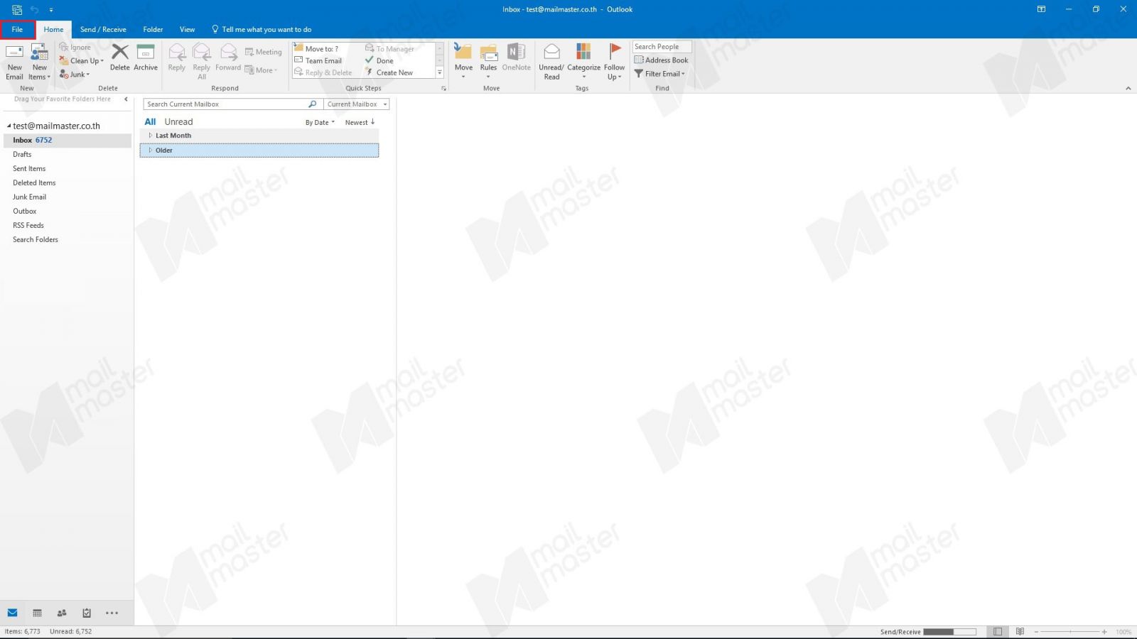This screenshot has width=1137, height=639.
Task: Open the Folder tab
Action: [153, 30]
